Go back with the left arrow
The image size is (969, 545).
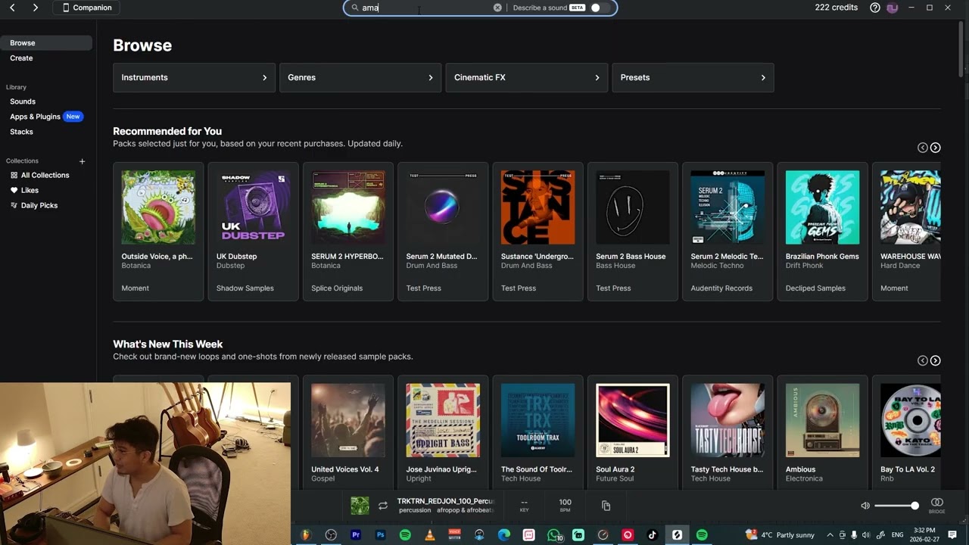12,8
